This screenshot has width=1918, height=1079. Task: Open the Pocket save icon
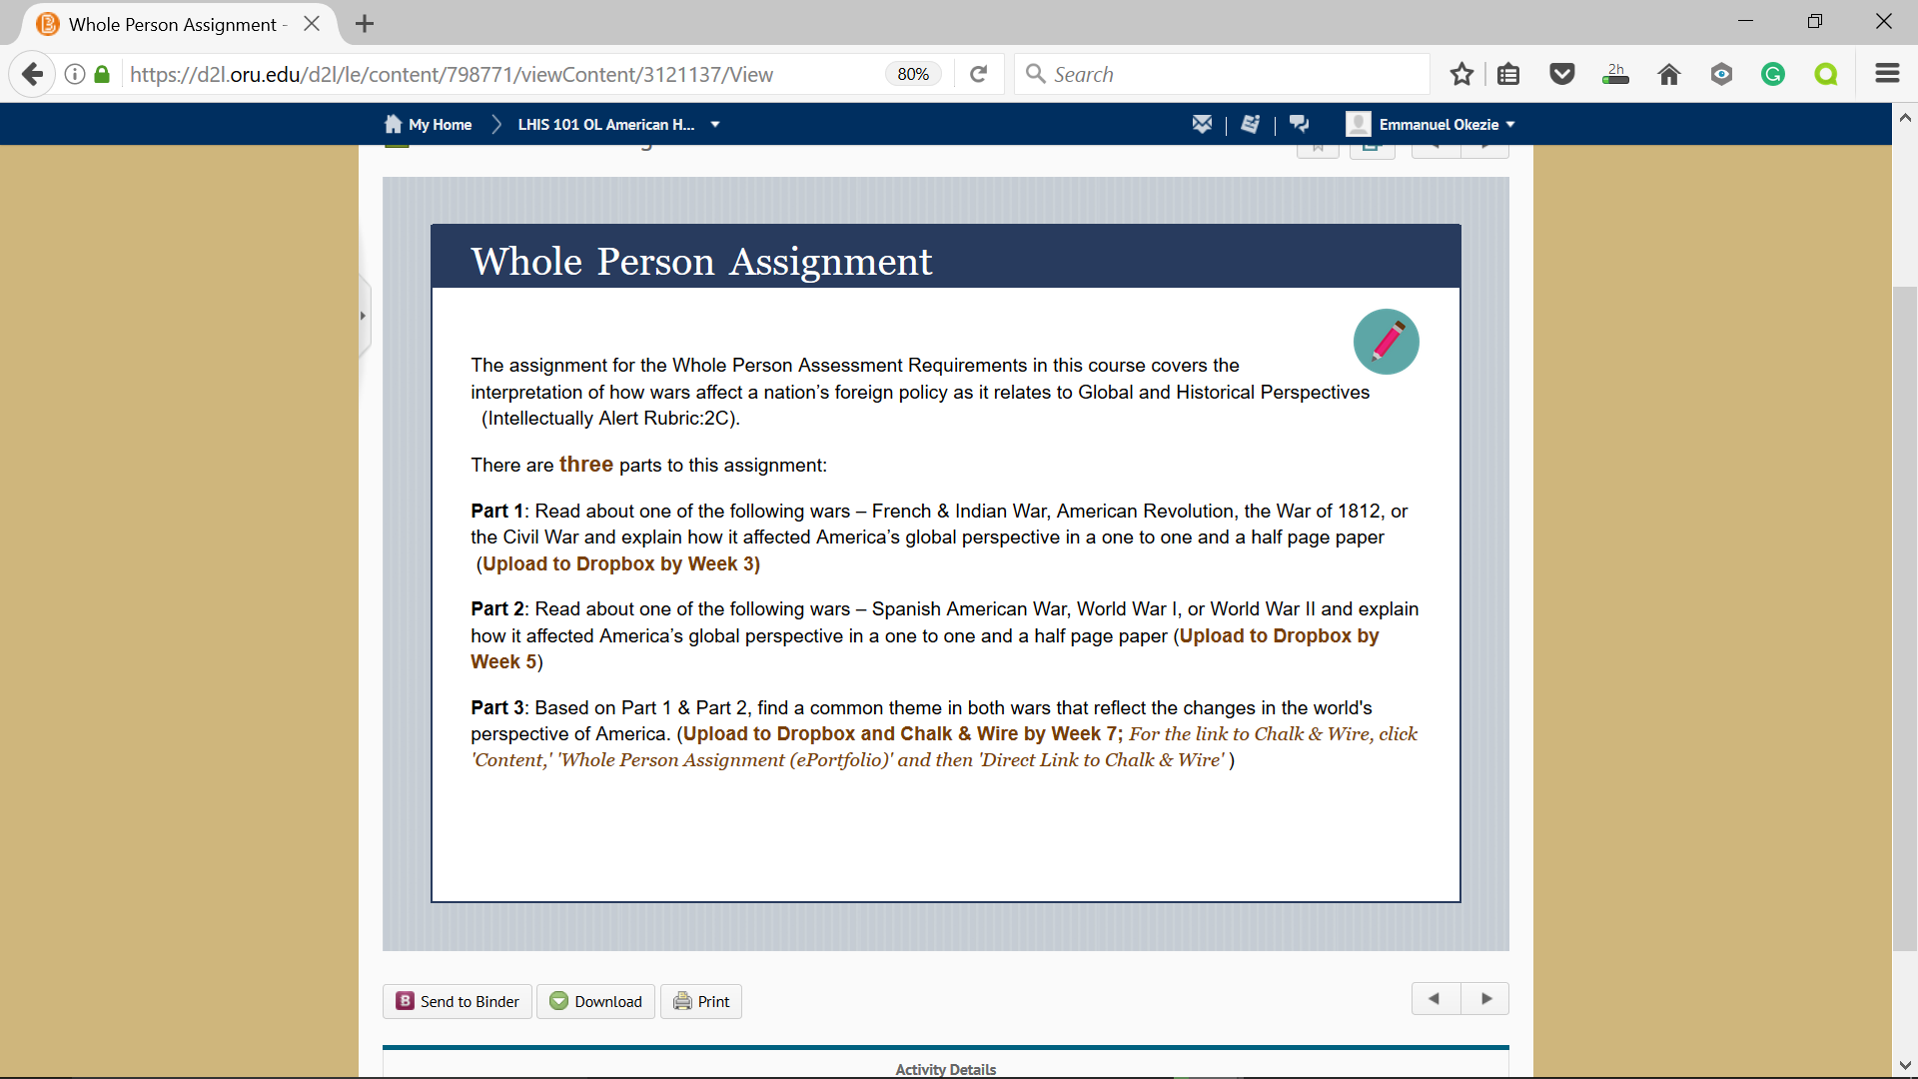(x=1562, y=74)
